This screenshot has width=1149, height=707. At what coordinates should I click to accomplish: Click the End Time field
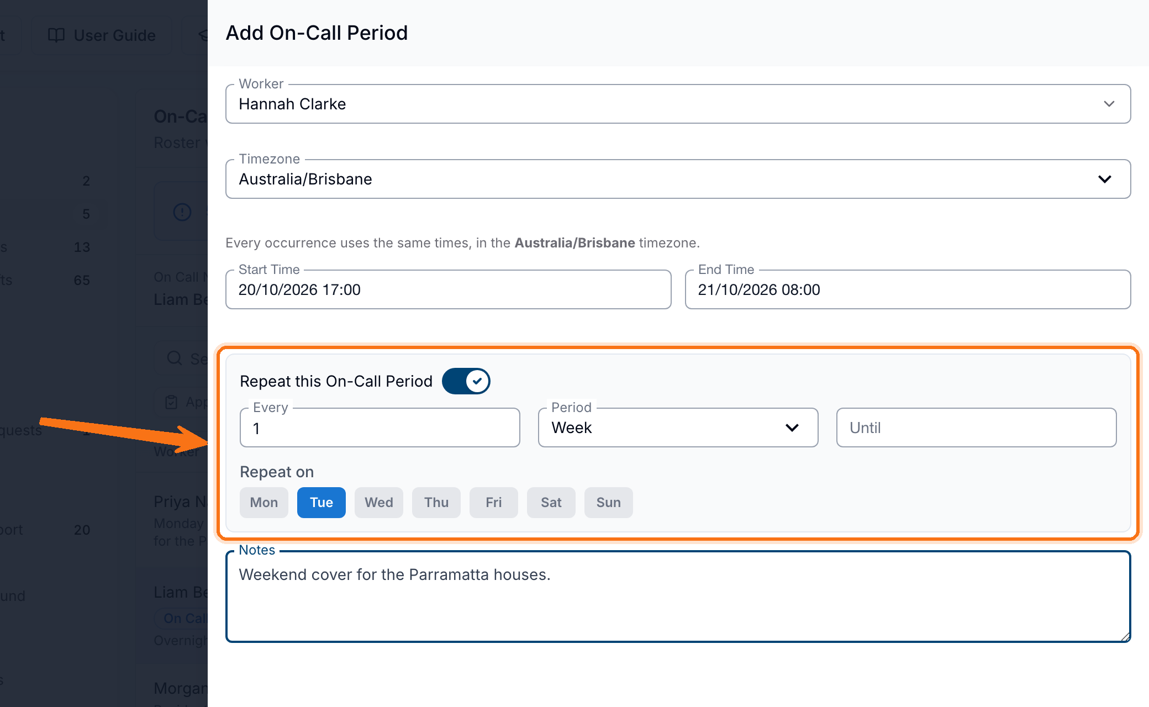pos(908,289)
